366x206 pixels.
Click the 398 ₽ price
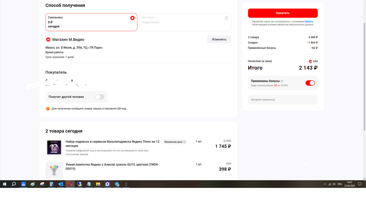pos(225,169)
